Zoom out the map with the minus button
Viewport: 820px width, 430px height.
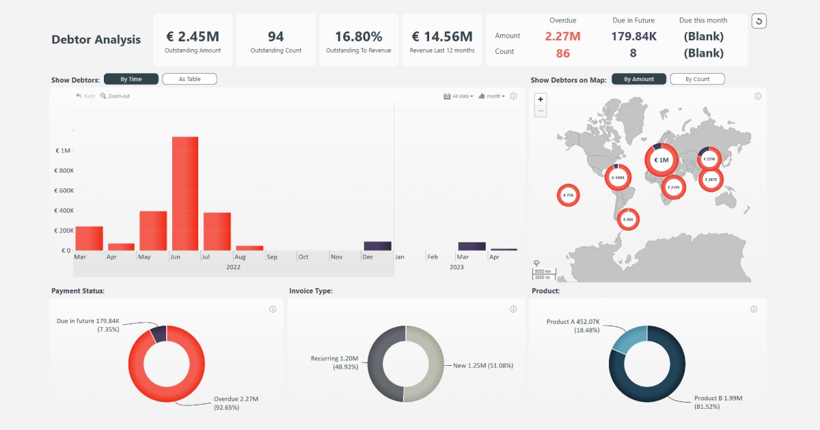tap(541, 111)
